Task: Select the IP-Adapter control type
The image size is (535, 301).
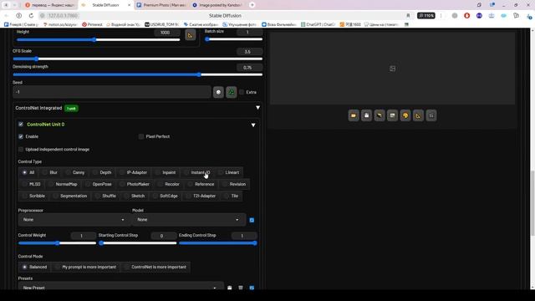Action: (134, 173)
